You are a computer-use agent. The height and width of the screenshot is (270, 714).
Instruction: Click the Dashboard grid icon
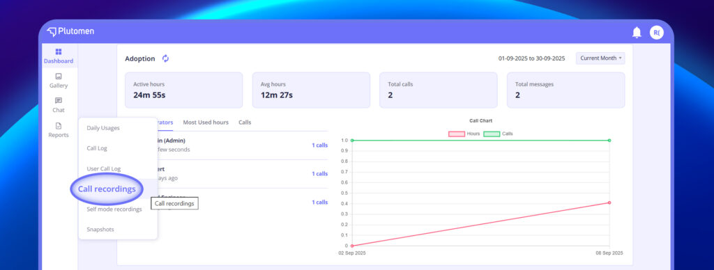(59, 51)
